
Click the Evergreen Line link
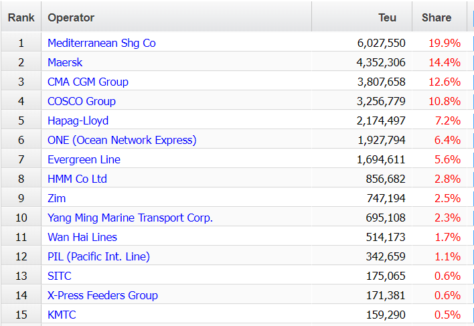point(84,159)
